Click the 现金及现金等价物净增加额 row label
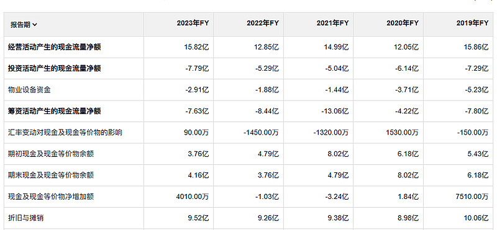The width and height of the screenshot is (497, 230). coord(51,197)
